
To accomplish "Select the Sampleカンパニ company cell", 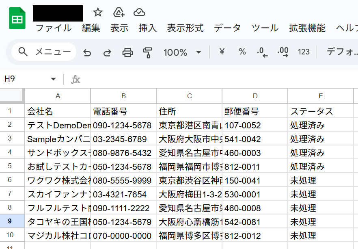I will click(58, 139).
